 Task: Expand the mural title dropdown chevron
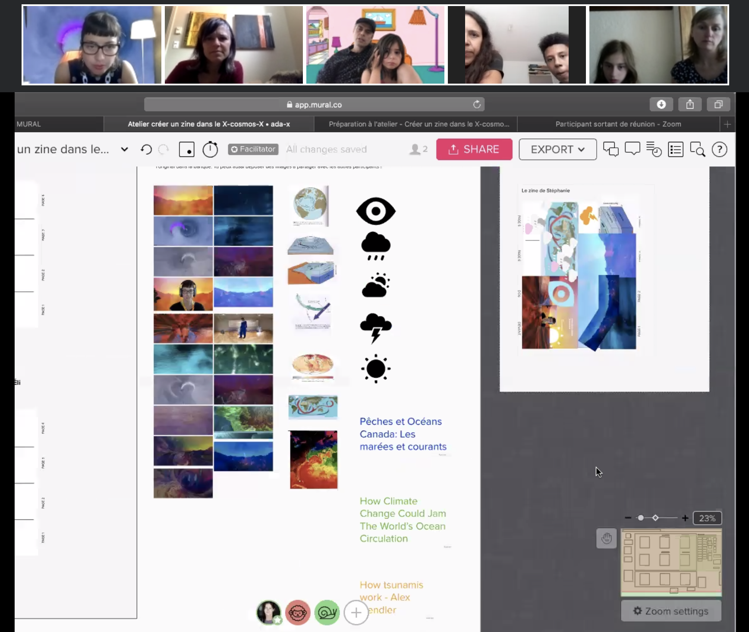point(125,150)
